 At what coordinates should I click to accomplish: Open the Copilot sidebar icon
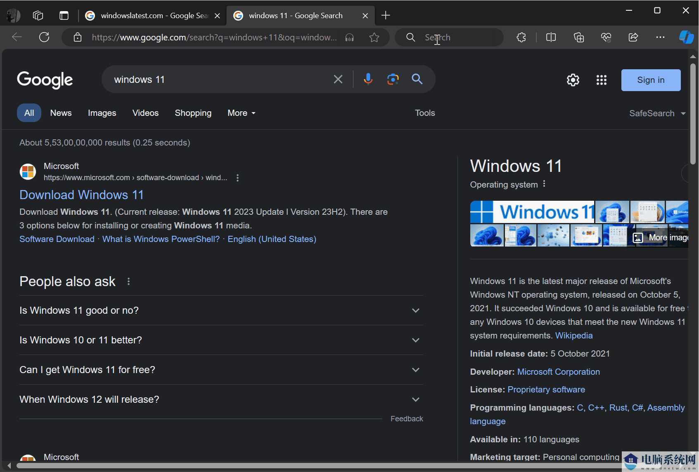(x=686, y=37)
